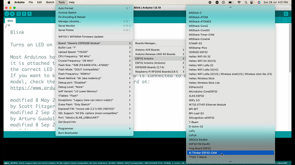The height and width of the screenshot is (165, 295).
Task: Open Control Center icon in menu bar
Action: coord(252,2)
